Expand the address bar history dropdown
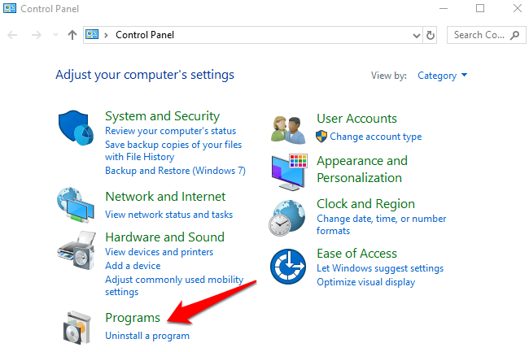 coord(417,36)
